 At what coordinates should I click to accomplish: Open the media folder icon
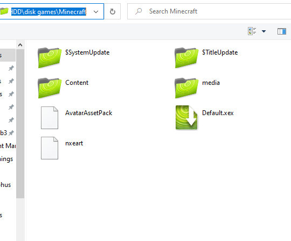click(x=186, y=88)
